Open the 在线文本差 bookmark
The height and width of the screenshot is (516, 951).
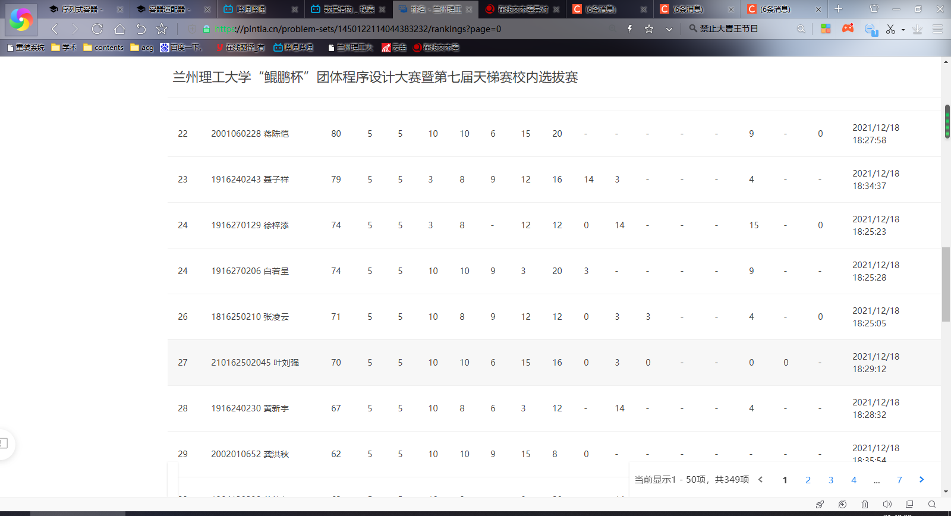click(436, 48)
